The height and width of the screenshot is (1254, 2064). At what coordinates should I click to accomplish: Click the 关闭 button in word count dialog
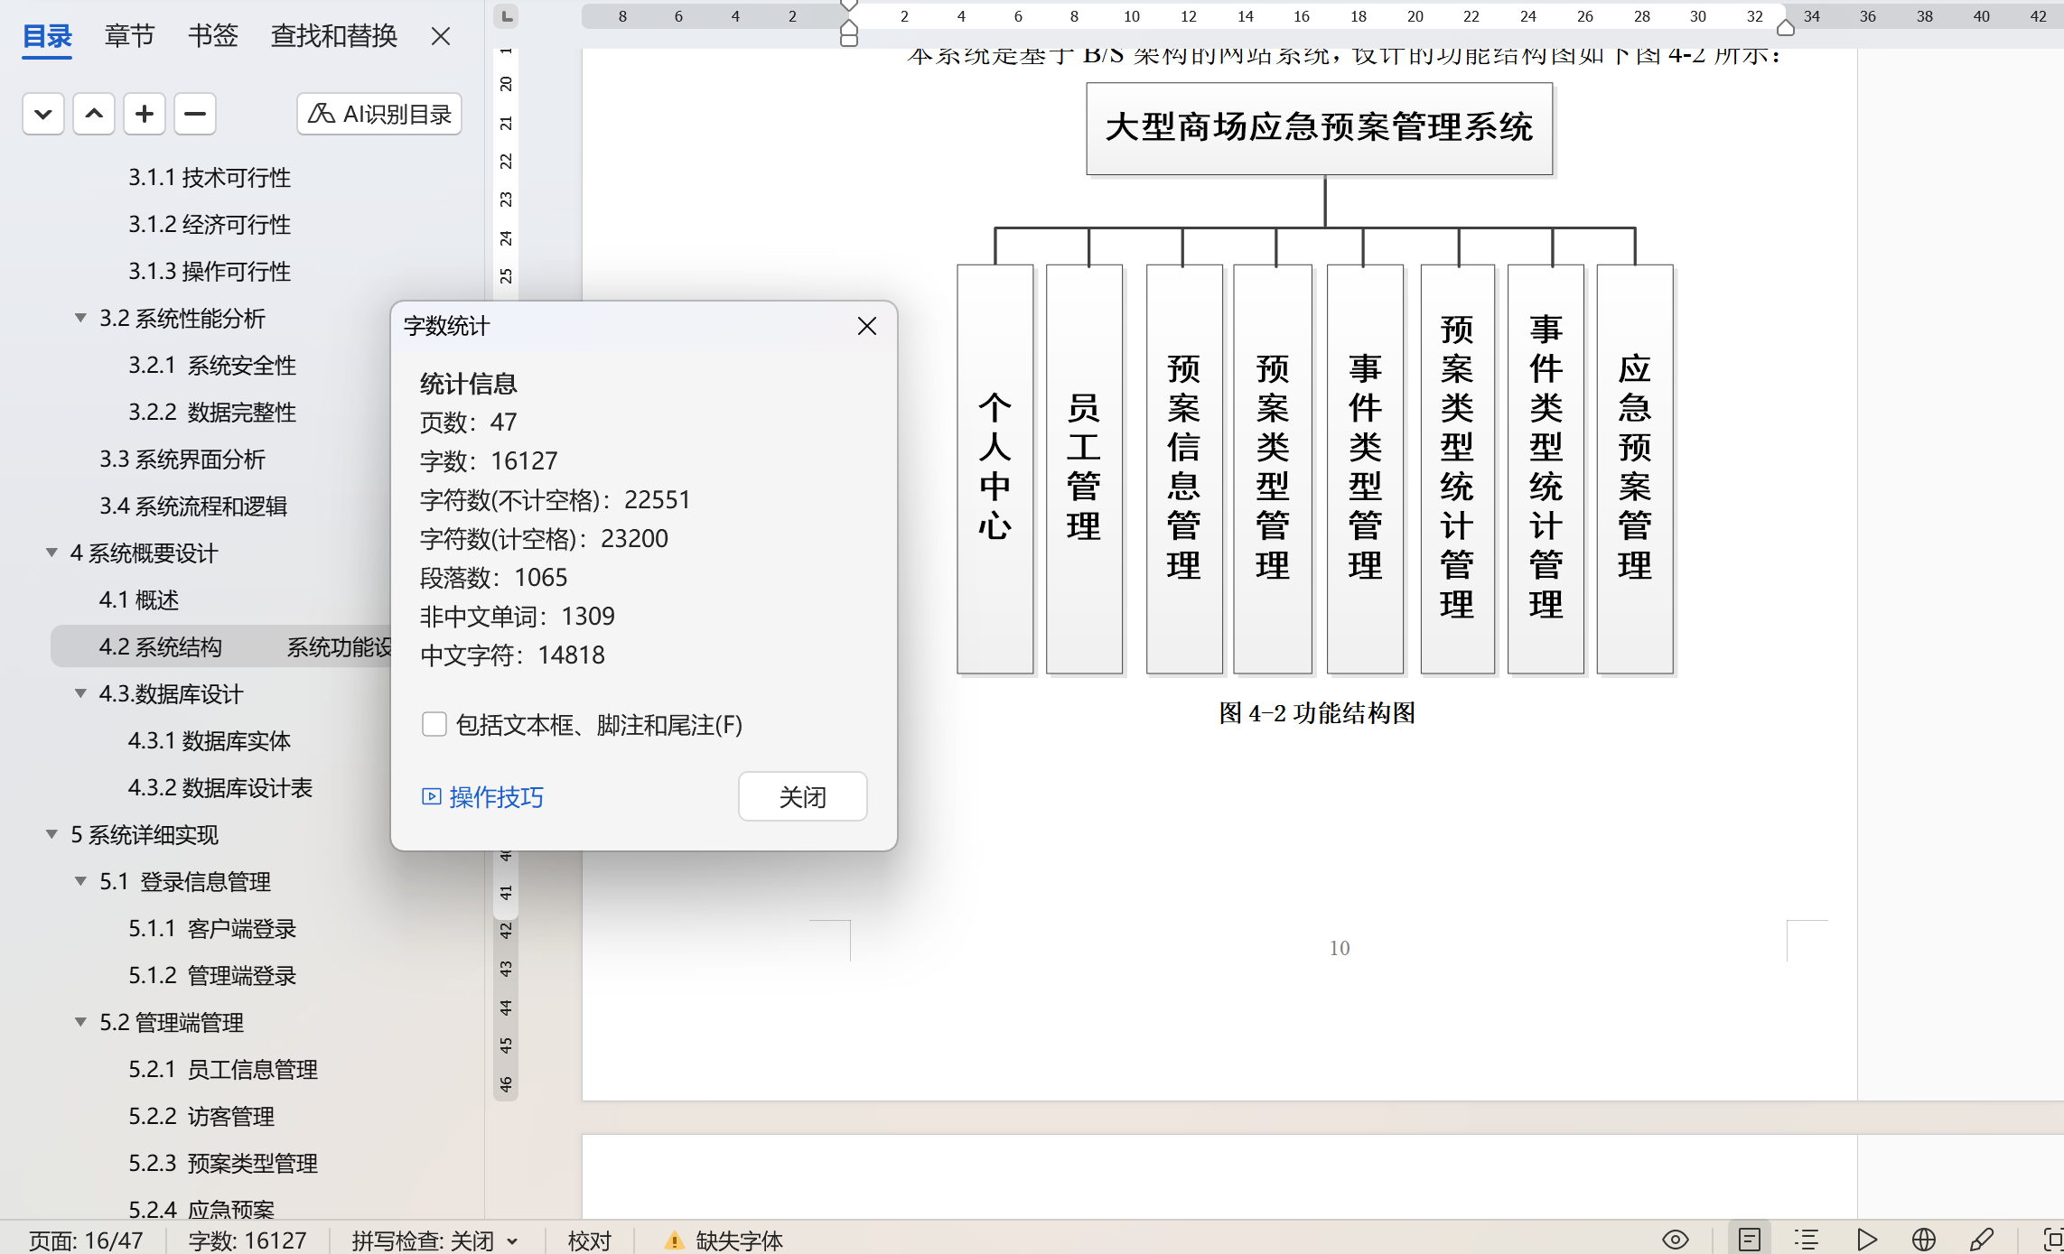coord(802,796)
